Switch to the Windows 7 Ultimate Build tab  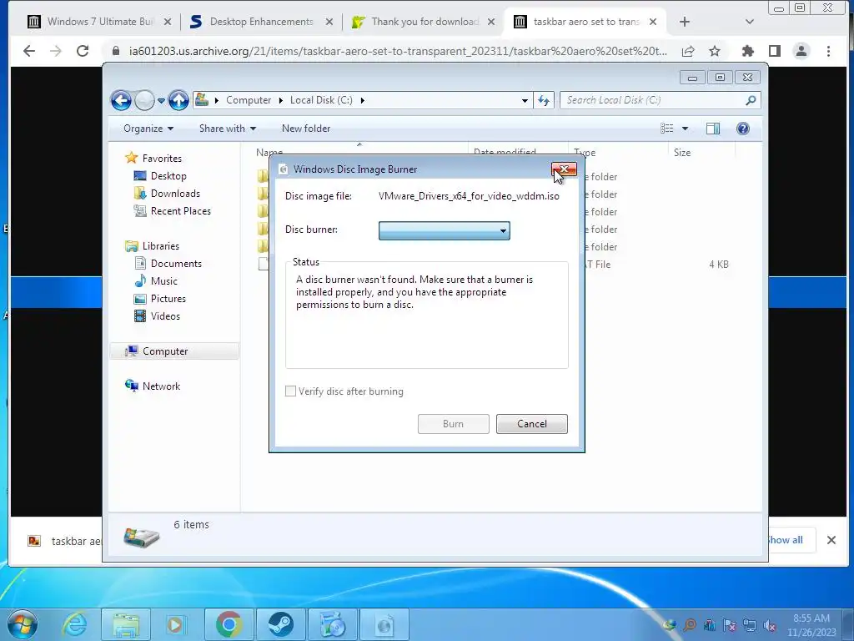coord(100,22)
